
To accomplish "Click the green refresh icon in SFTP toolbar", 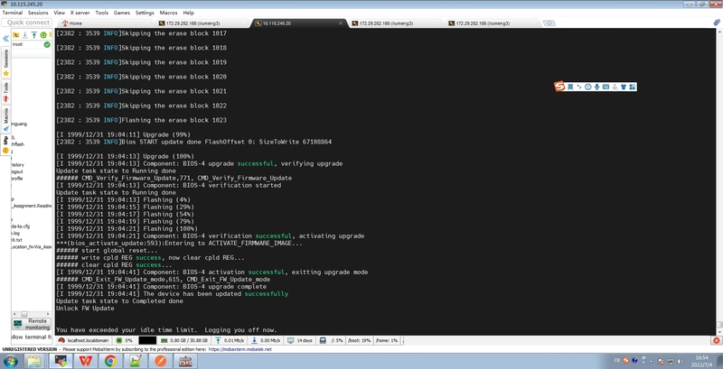I will [42, 35].
